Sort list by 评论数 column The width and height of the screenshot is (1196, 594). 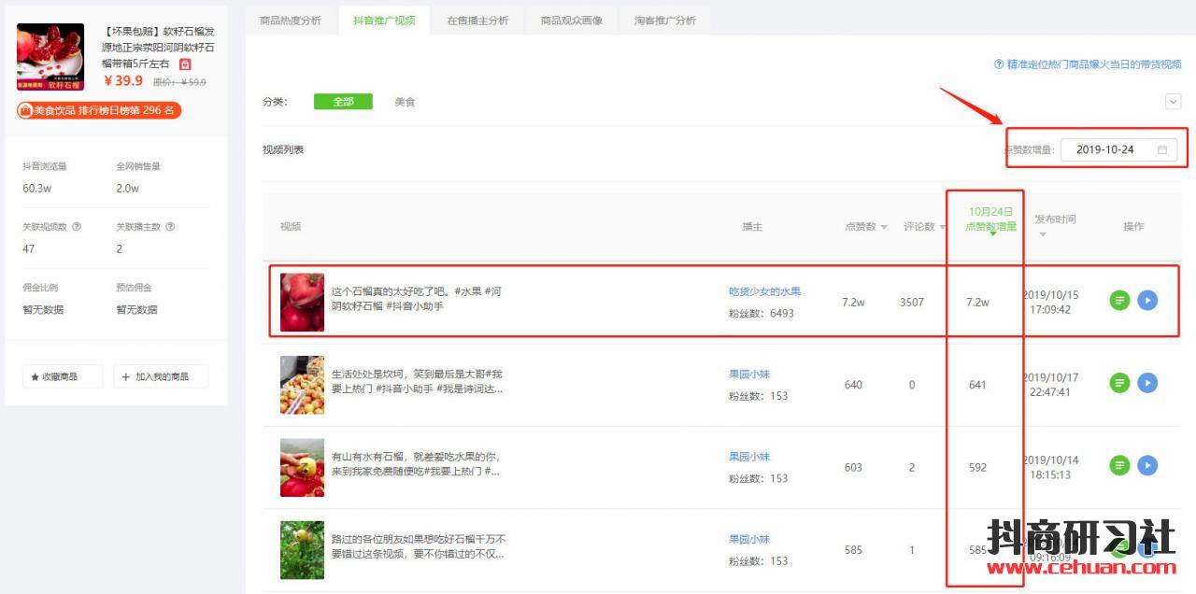(x=924, y=227)
